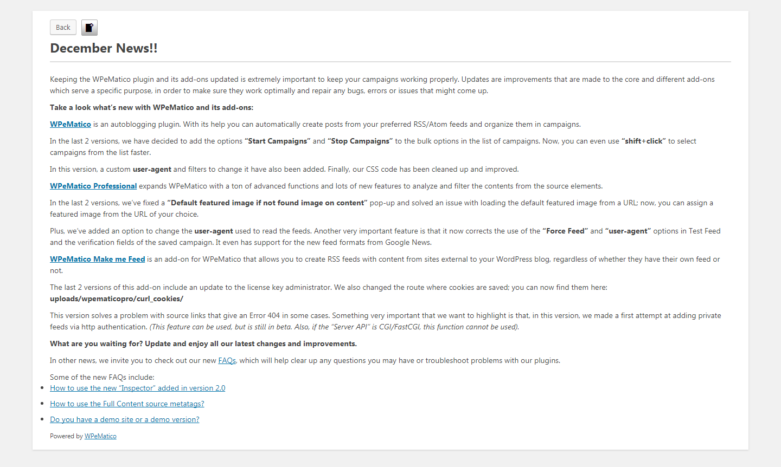781x467 pixels.
Task: Click the bold What are you waiting for line
Action: coord(203,343)
